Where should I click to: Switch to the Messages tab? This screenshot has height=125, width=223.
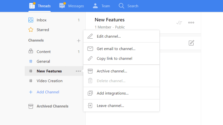(x=72, y=6)
